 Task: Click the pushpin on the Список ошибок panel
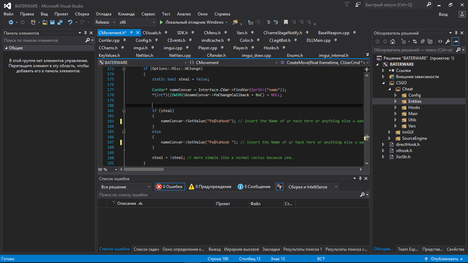point(360,178)
